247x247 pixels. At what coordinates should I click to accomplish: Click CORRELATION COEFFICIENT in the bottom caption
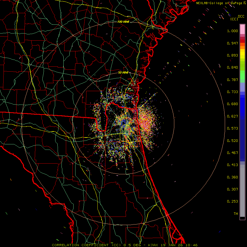click(x=80, y=245)
